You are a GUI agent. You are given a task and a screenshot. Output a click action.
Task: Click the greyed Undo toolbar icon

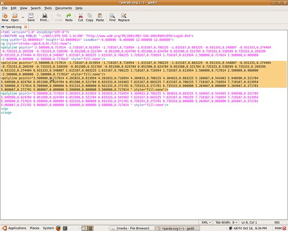tap(59, 16)
